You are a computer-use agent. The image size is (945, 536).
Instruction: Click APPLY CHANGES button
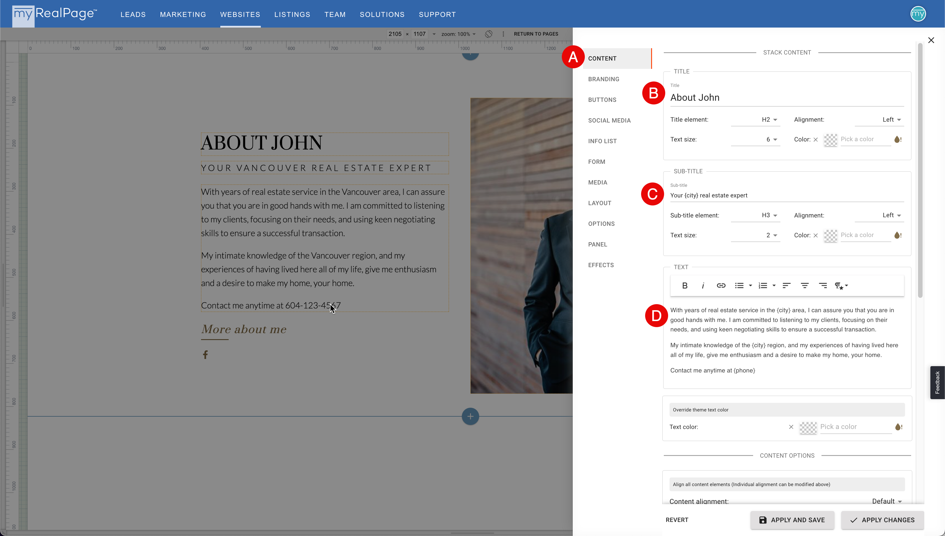click(x=882, y=520)
